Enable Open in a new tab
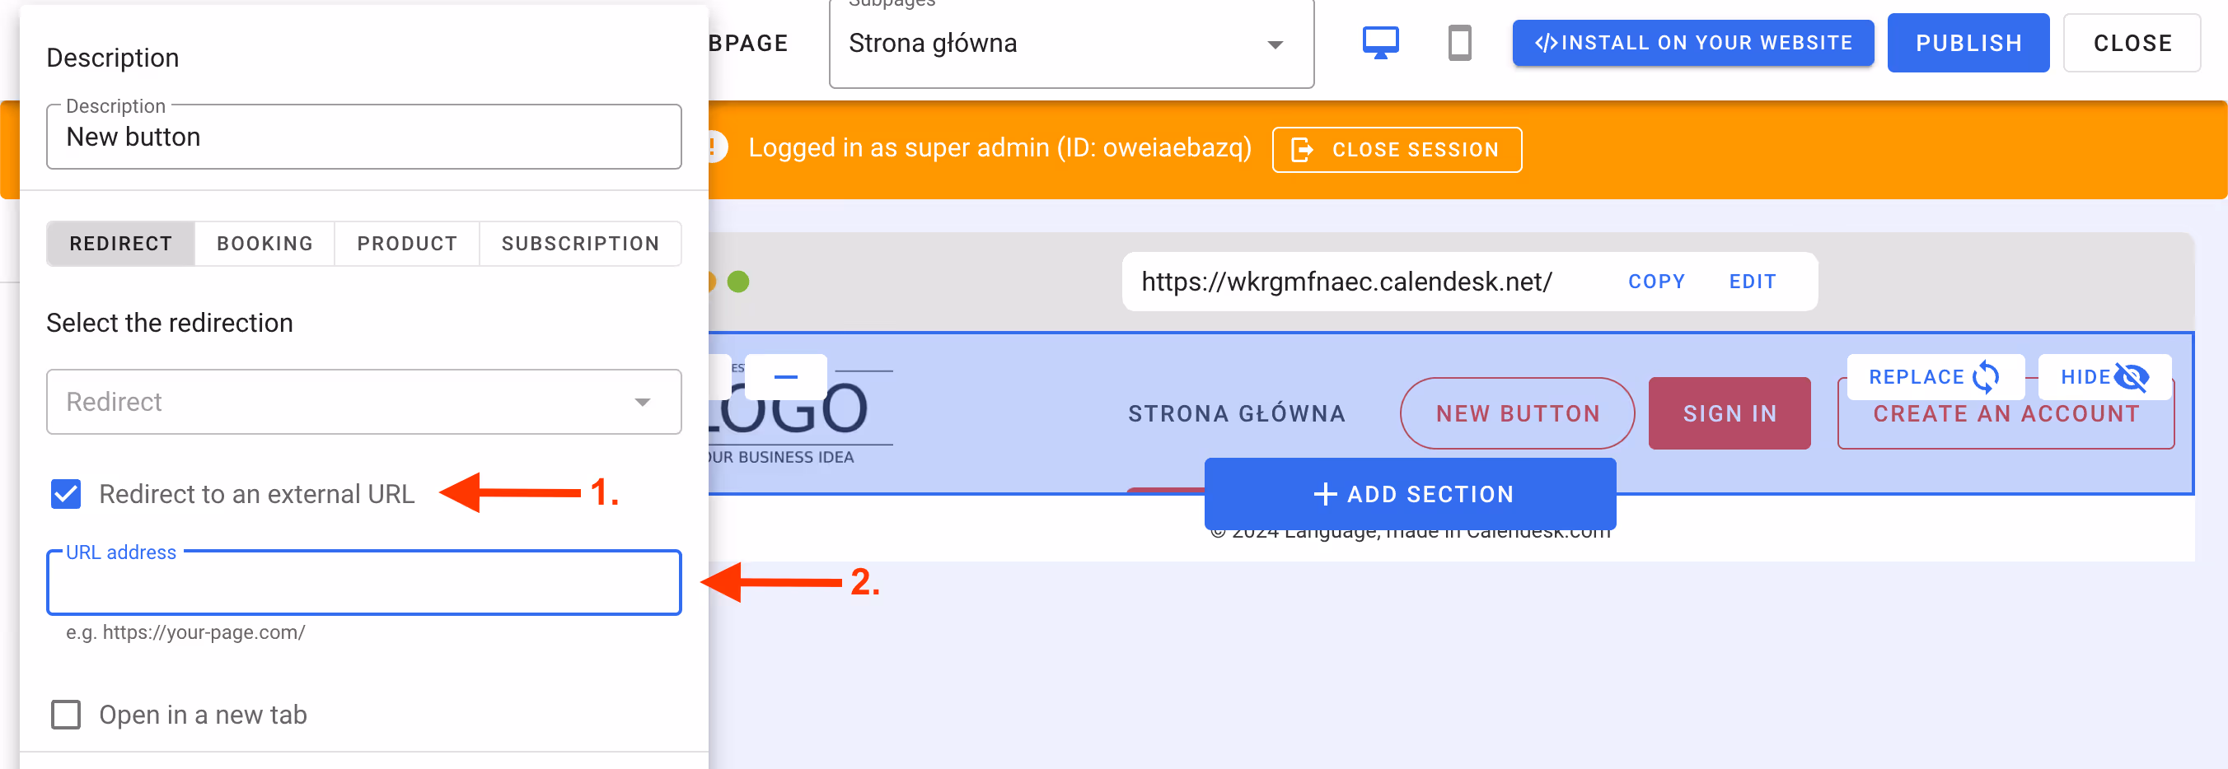Viewport: 2228px width, 769px height. [x=65, y=715]
